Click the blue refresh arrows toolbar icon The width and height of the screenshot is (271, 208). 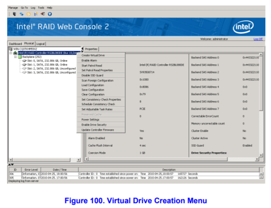pos(21,14)
